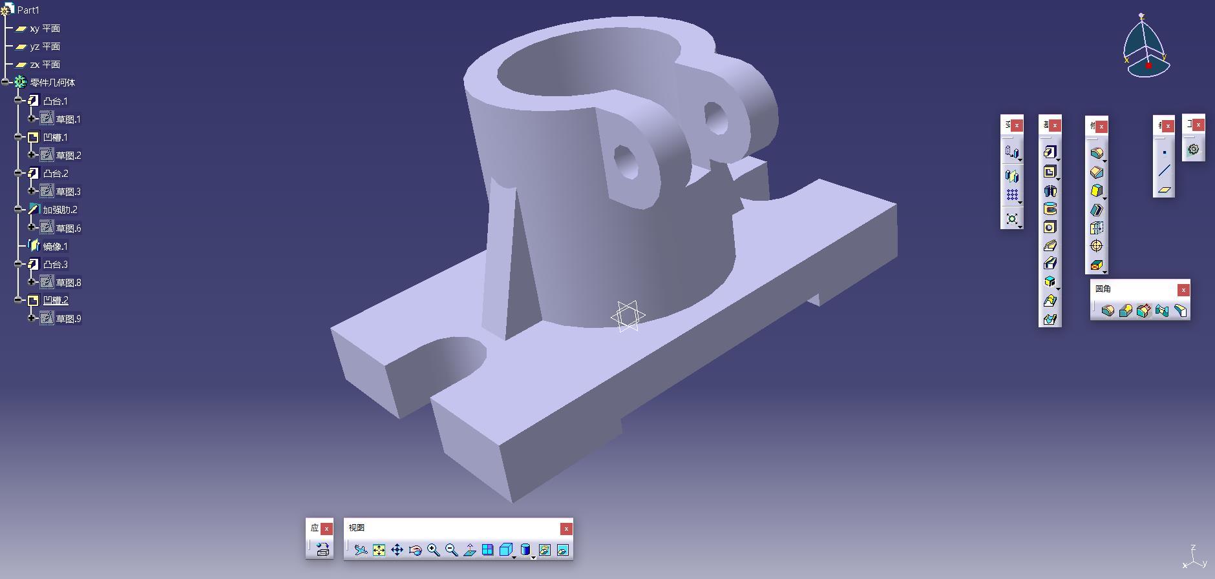Click the Shaft revolve tool
Viewport: 1215px width, 579px height.
click(x=1050, y=191)
